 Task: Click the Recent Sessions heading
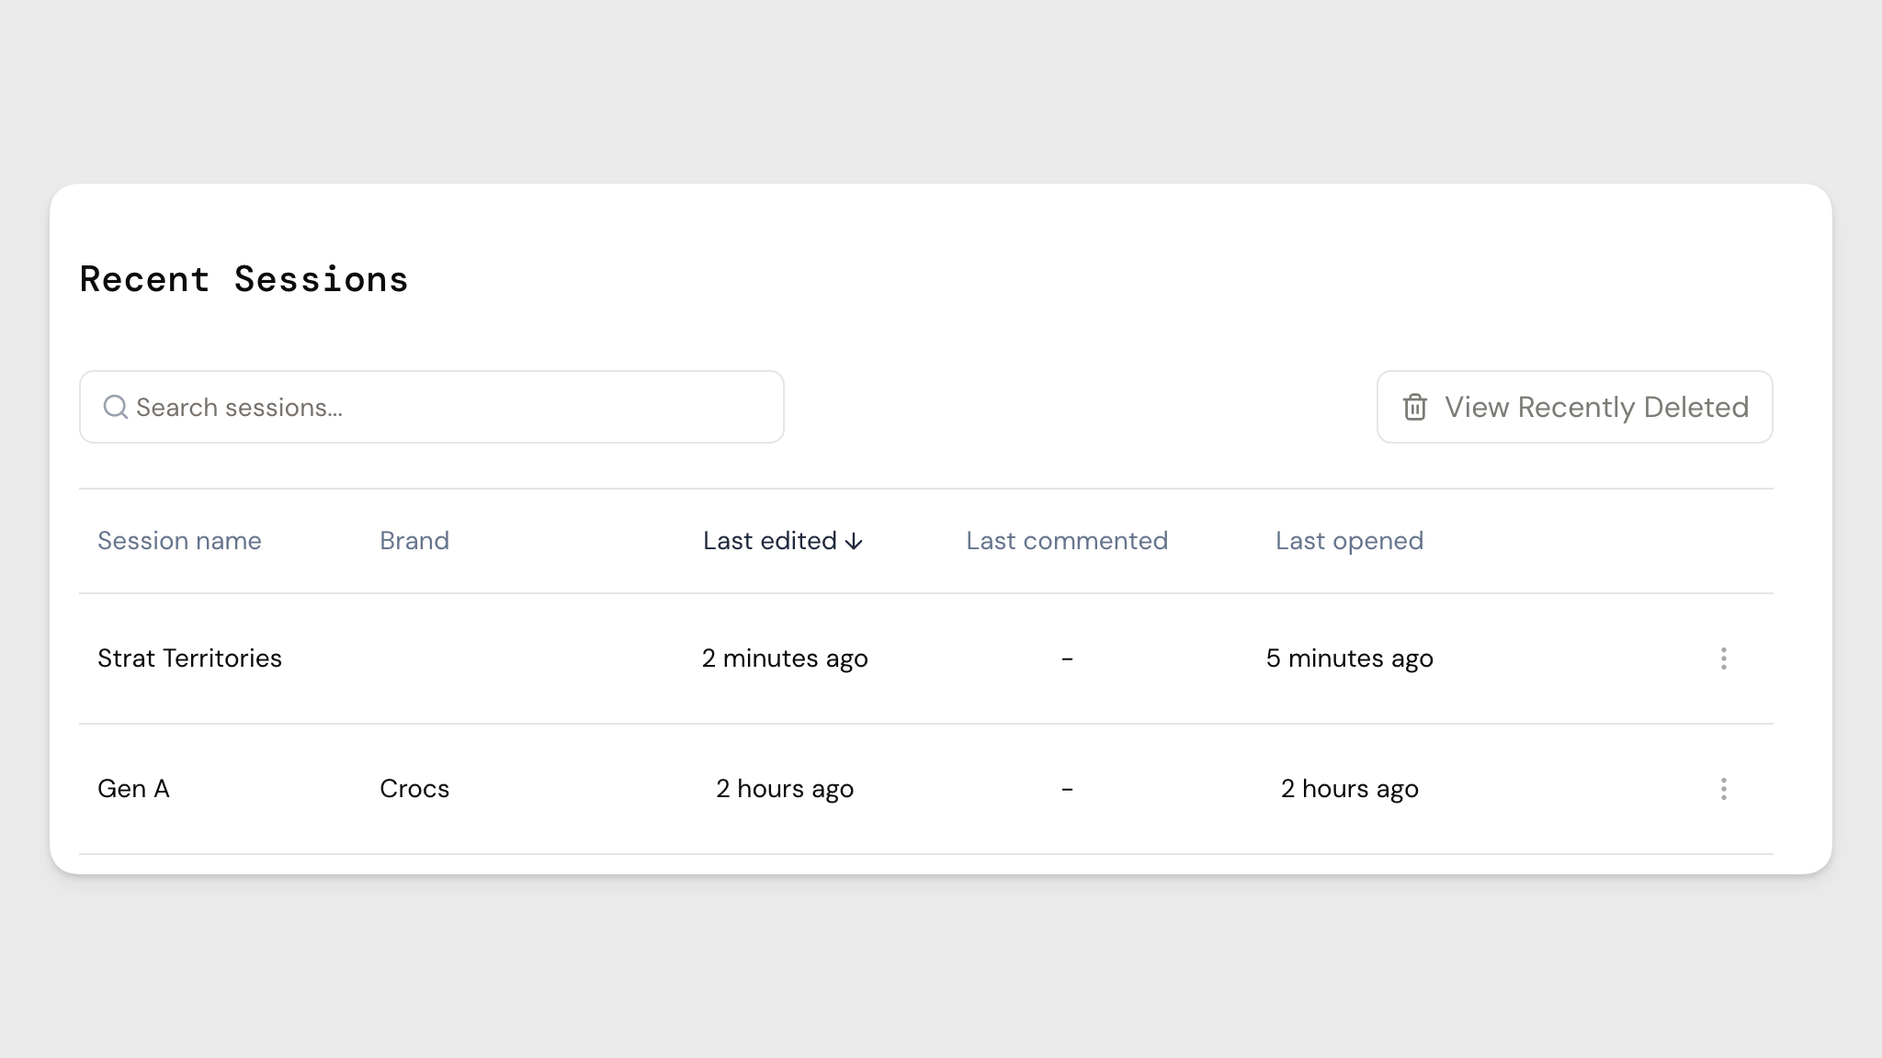click(x=244, y=279)
